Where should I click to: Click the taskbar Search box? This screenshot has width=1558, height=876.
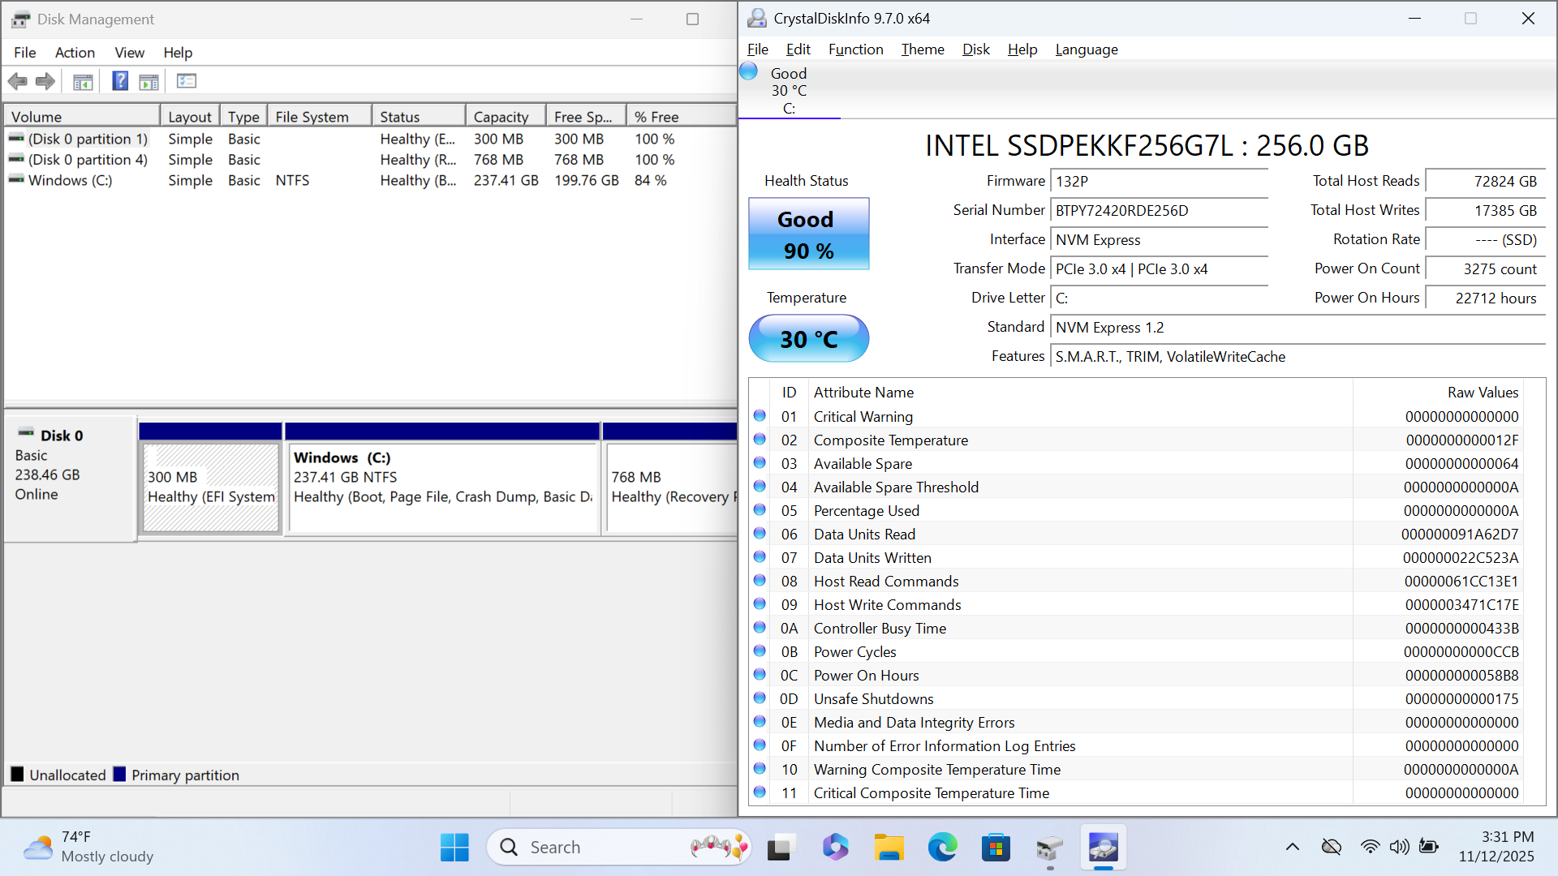(600, 848)
